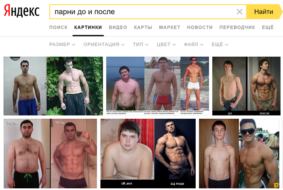Image resolution: width=283 pixels, height=190 pixels.
Task: Open the Цвет filter dropdown
Action: [x=166, y=45]
